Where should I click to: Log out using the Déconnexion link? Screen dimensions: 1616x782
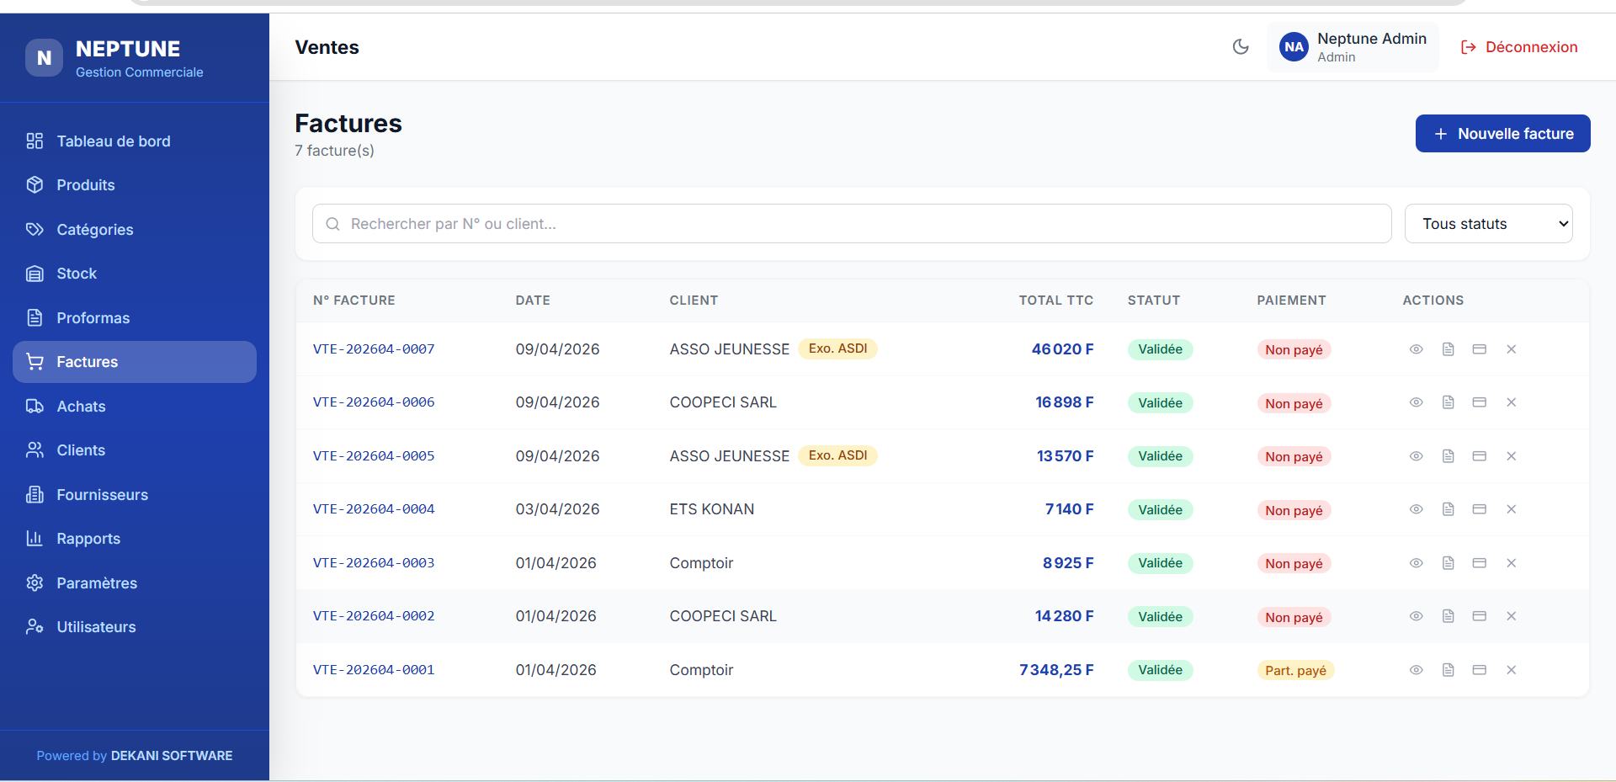tap(1519, 47)
